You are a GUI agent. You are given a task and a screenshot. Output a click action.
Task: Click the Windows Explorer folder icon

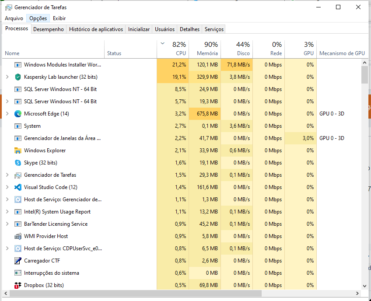click(x=18, y=150)
